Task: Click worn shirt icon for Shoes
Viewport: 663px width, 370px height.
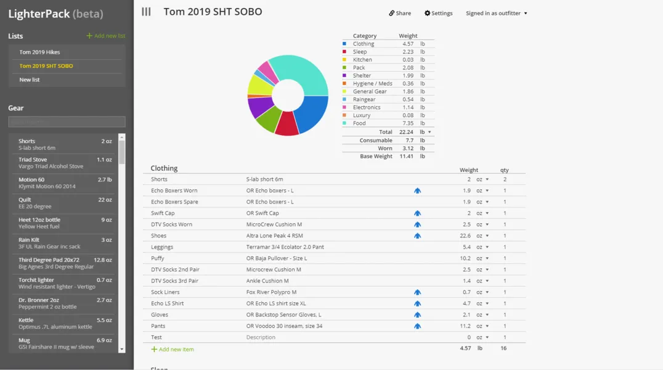Action: pyautogui.click(x=417, y=236)
